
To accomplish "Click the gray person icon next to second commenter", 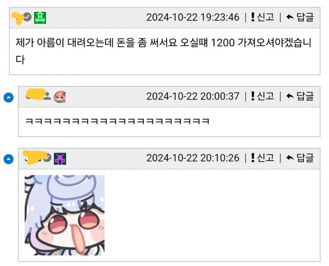I will [47, 96].
